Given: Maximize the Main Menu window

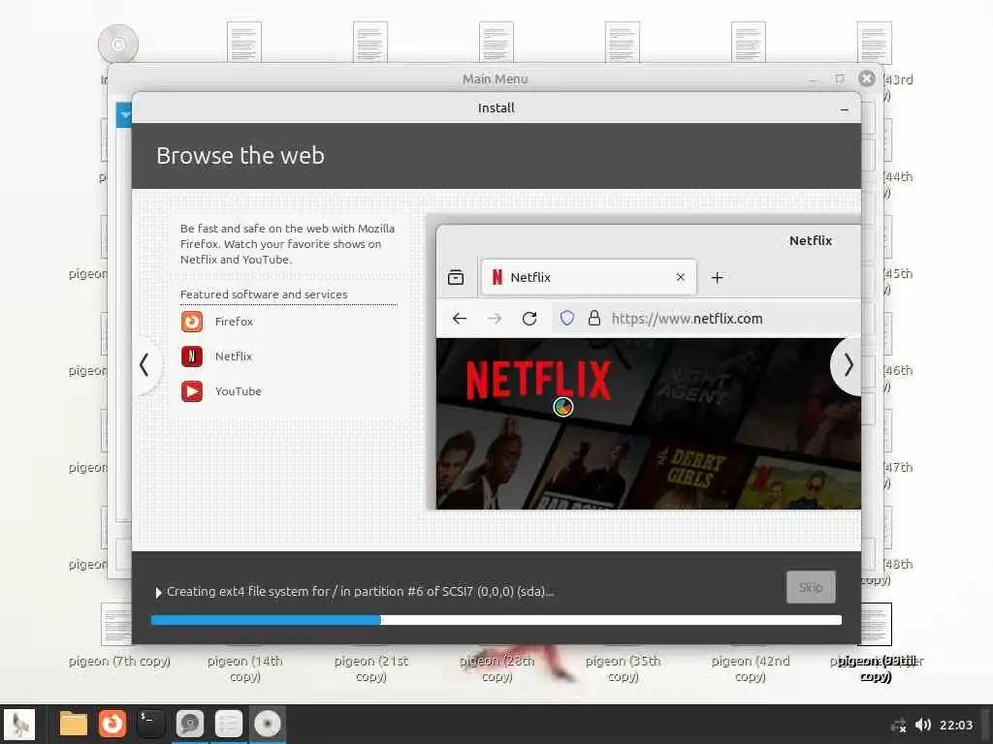Looking at the screenshot, I should [x=840, y=78].
